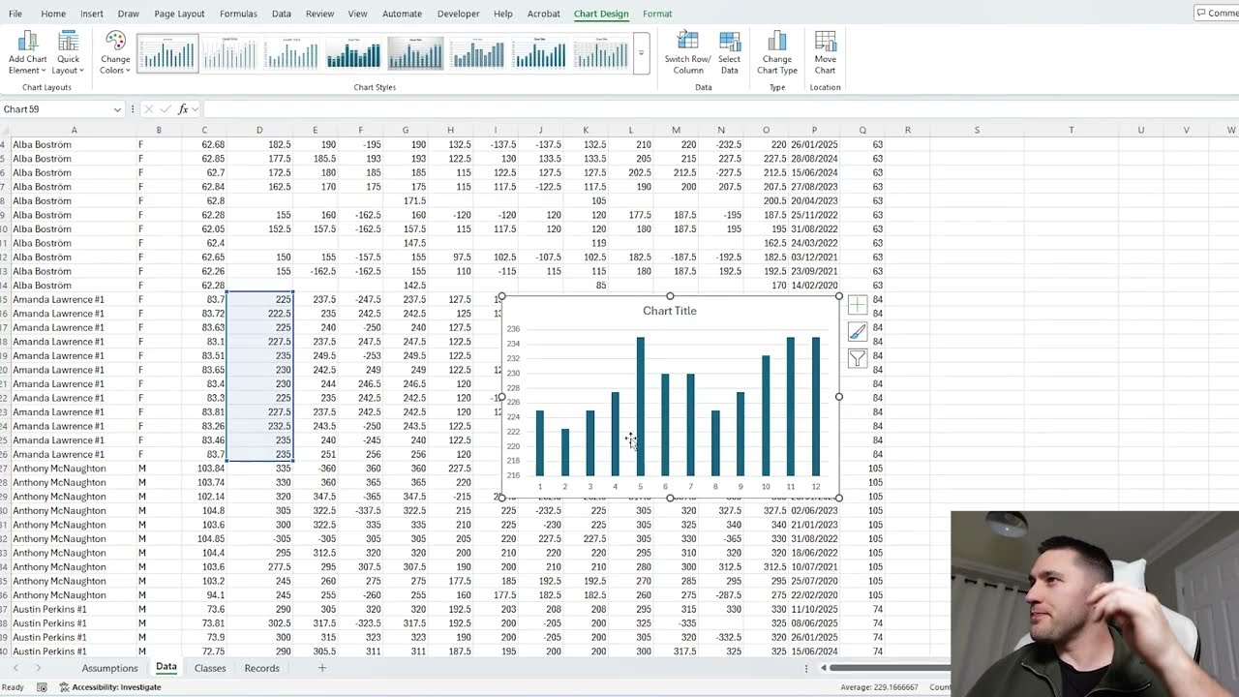Open the Formulas tab
Screen dimensions: 1239x697
point(238,14)
